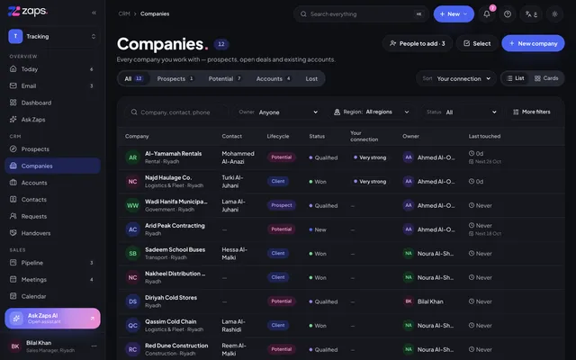This screenshot has width=576, height=360.
Task: Click the RC avatar for Red Dune Construction
Action: [132, 349]
